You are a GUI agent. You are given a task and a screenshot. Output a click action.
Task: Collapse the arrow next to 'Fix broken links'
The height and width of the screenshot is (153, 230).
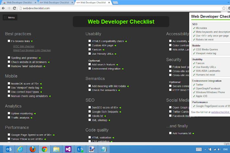[x=32, y=41]
